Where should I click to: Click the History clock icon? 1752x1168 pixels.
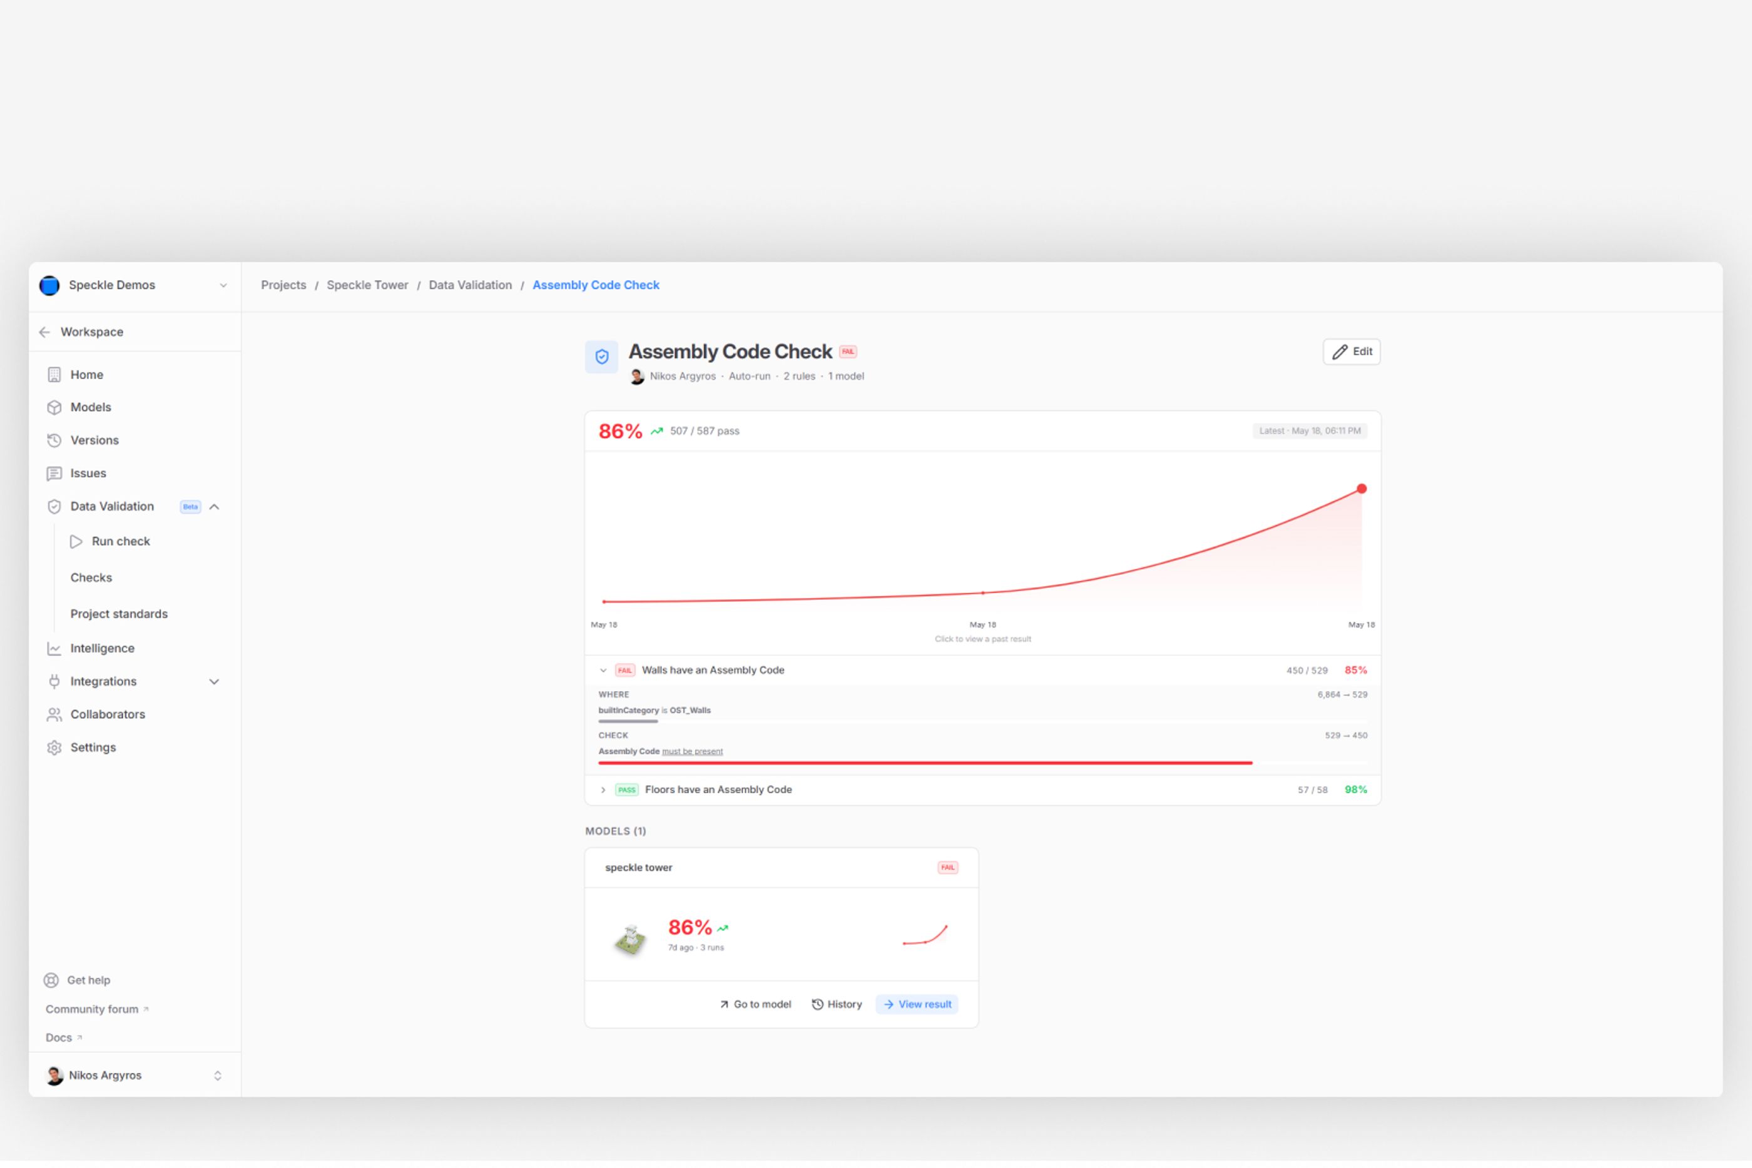click(817, 1005)
